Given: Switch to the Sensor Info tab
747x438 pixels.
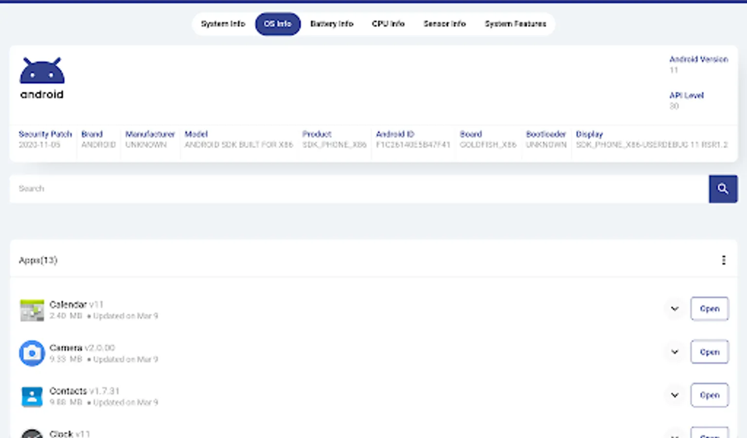Looking at the screenshot, I should (444, 24).
